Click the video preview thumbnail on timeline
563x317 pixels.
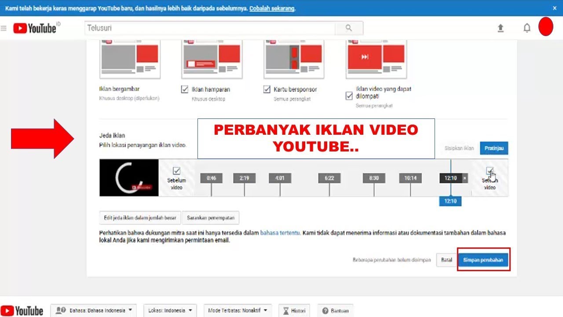pyautogui.click(x=129, y=178)
